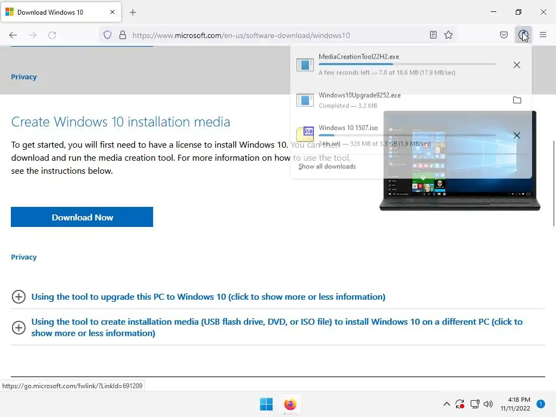Select the Windows 10 1507.iso file name
Screen dimensions: 556x417
(348, 128)
